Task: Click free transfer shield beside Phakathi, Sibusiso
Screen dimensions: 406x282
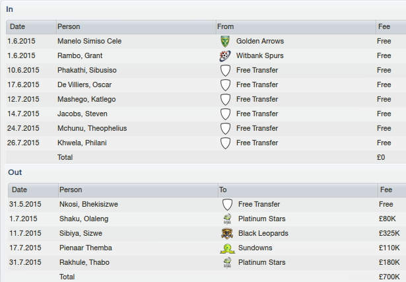Action: coord(225,71)
